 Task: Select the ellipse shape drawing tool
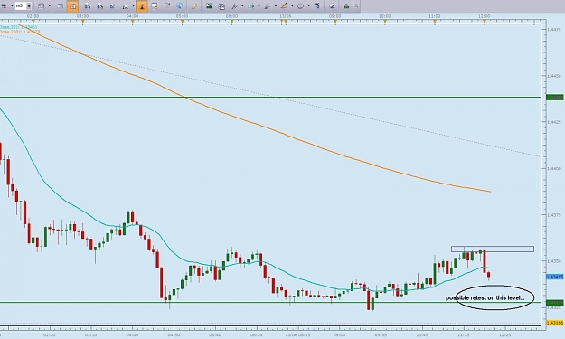[x=300, y=6]
